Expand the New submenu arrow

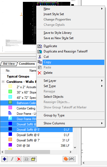click(102, 9)
